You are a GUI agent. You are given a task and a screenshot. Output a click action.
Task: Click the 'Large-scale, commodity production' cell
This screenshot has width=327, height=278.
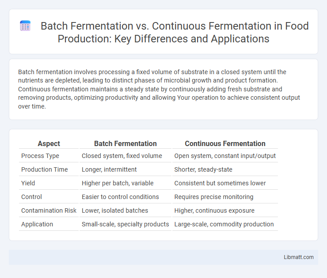[x=224, y=224]
